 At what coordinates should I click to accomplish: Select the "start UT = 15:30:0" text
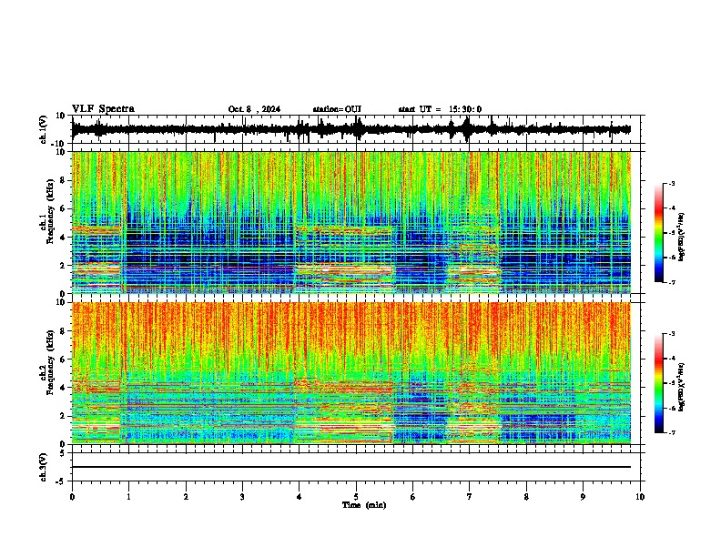coord(440,109)
